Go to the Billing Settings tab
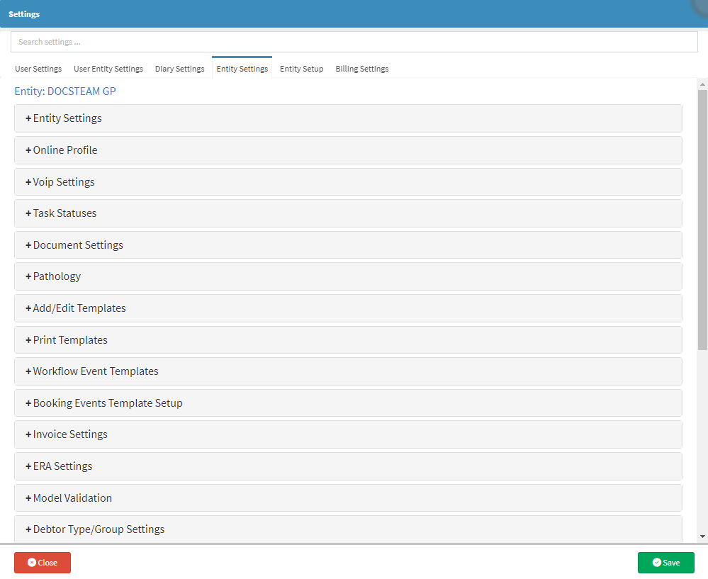The height and width of the screenshot is (579, 708). pyautogui.click(x=362, y=69)
